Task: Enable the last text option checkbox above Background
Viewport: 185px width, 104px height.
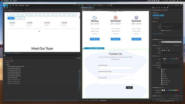Action: pos(162,84)
